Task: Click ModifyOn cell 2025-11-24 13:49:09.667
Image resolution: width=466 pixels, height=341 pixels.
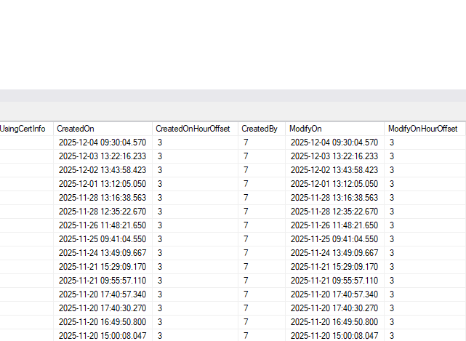Action: (x=334, y=253)
